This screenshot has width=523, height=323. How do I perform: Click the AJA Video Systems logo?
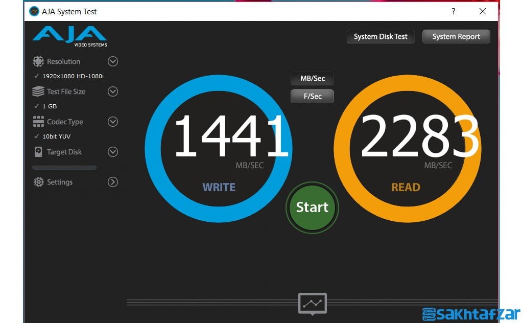pos(69,36)
